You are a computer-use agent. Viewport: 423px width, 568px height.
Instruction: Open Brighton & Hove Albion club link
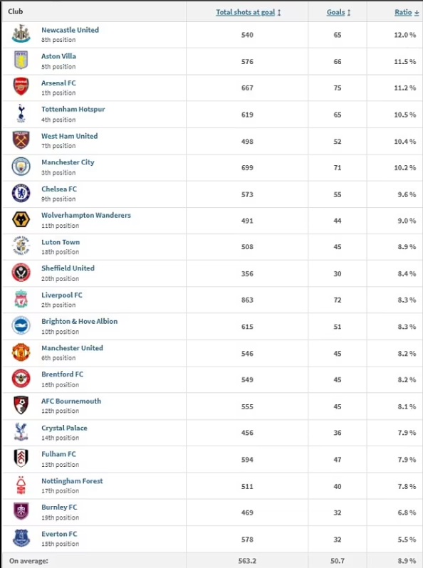point(79,321)
